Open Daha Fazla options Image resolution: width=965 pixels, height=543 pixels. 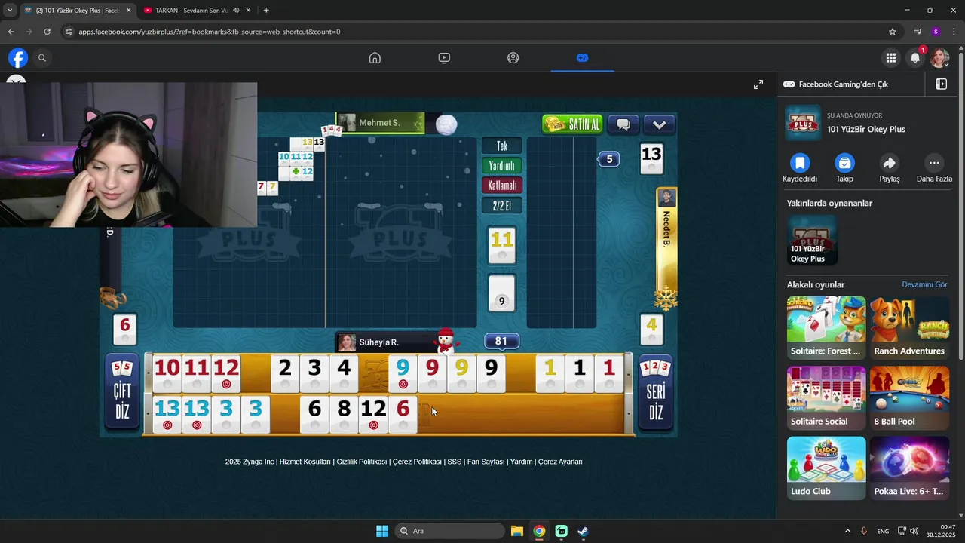[x=934, y=168]
